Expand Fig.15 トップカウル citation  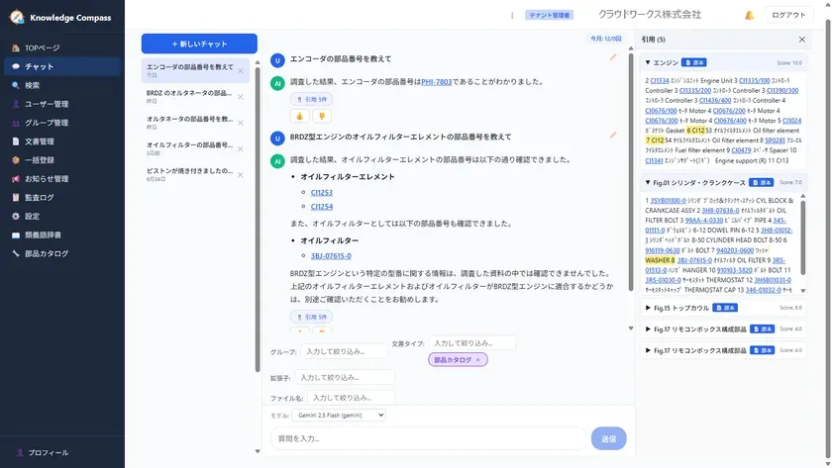648,308
